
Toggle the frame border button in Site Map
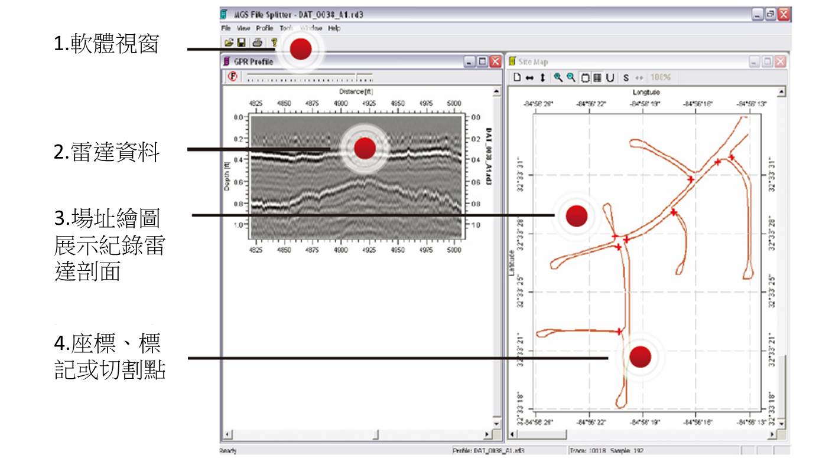[x=585, y=77]
